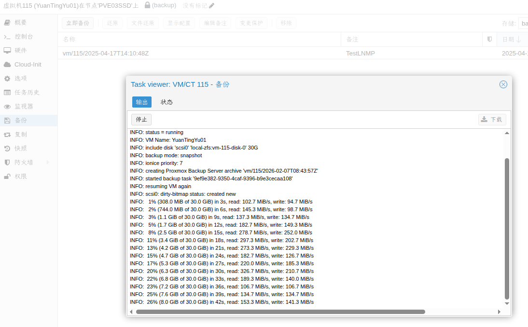Open the 概要 summary sidebar item
This screenshot has width=528, height=327.
[x=20, y=23]
